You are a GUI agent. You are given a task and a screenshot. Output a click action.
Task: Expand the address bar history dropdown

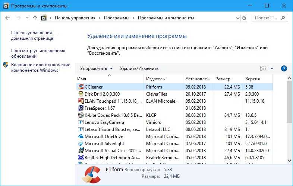tap(238, 18)
